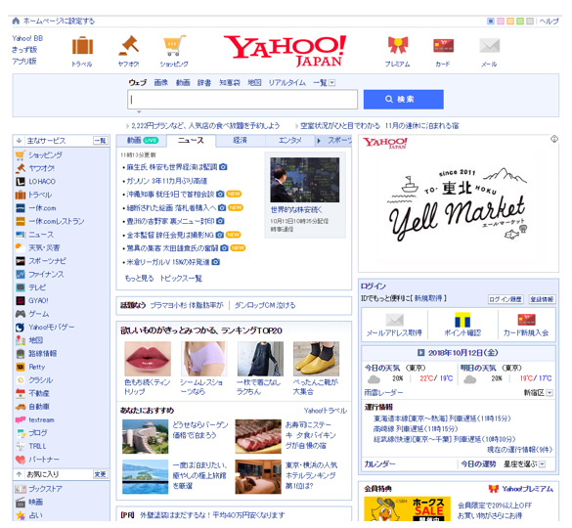Viewport: 572px width, 528px height.
Task: Open 地図 in the services sidebar
Action: point(36,340)
